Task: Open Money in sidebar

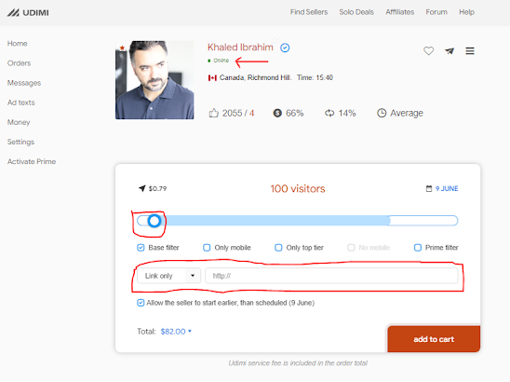Action: [x=19, y=122]
